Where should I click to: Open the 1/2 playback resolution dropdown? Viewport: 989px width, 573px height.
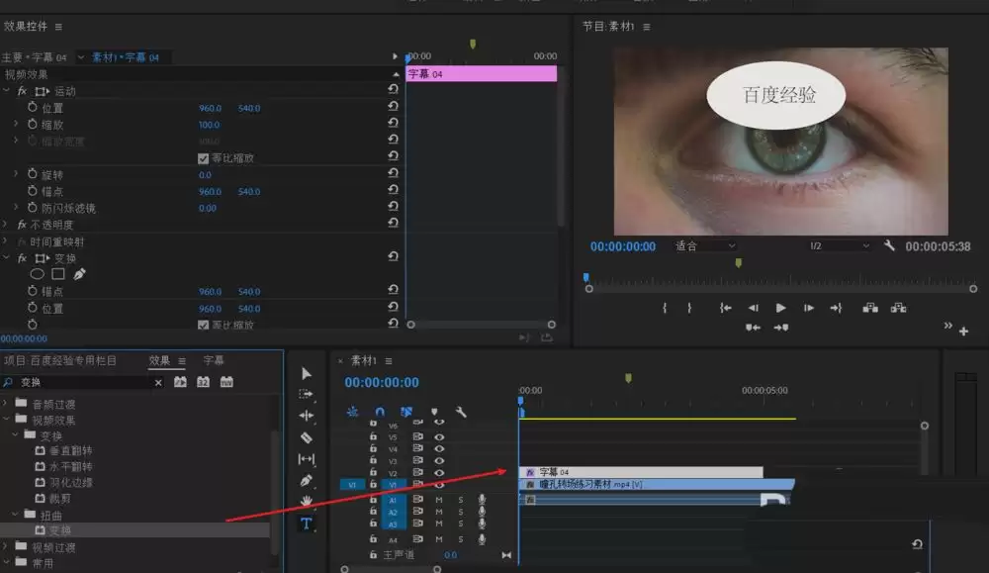coord(839,245)
